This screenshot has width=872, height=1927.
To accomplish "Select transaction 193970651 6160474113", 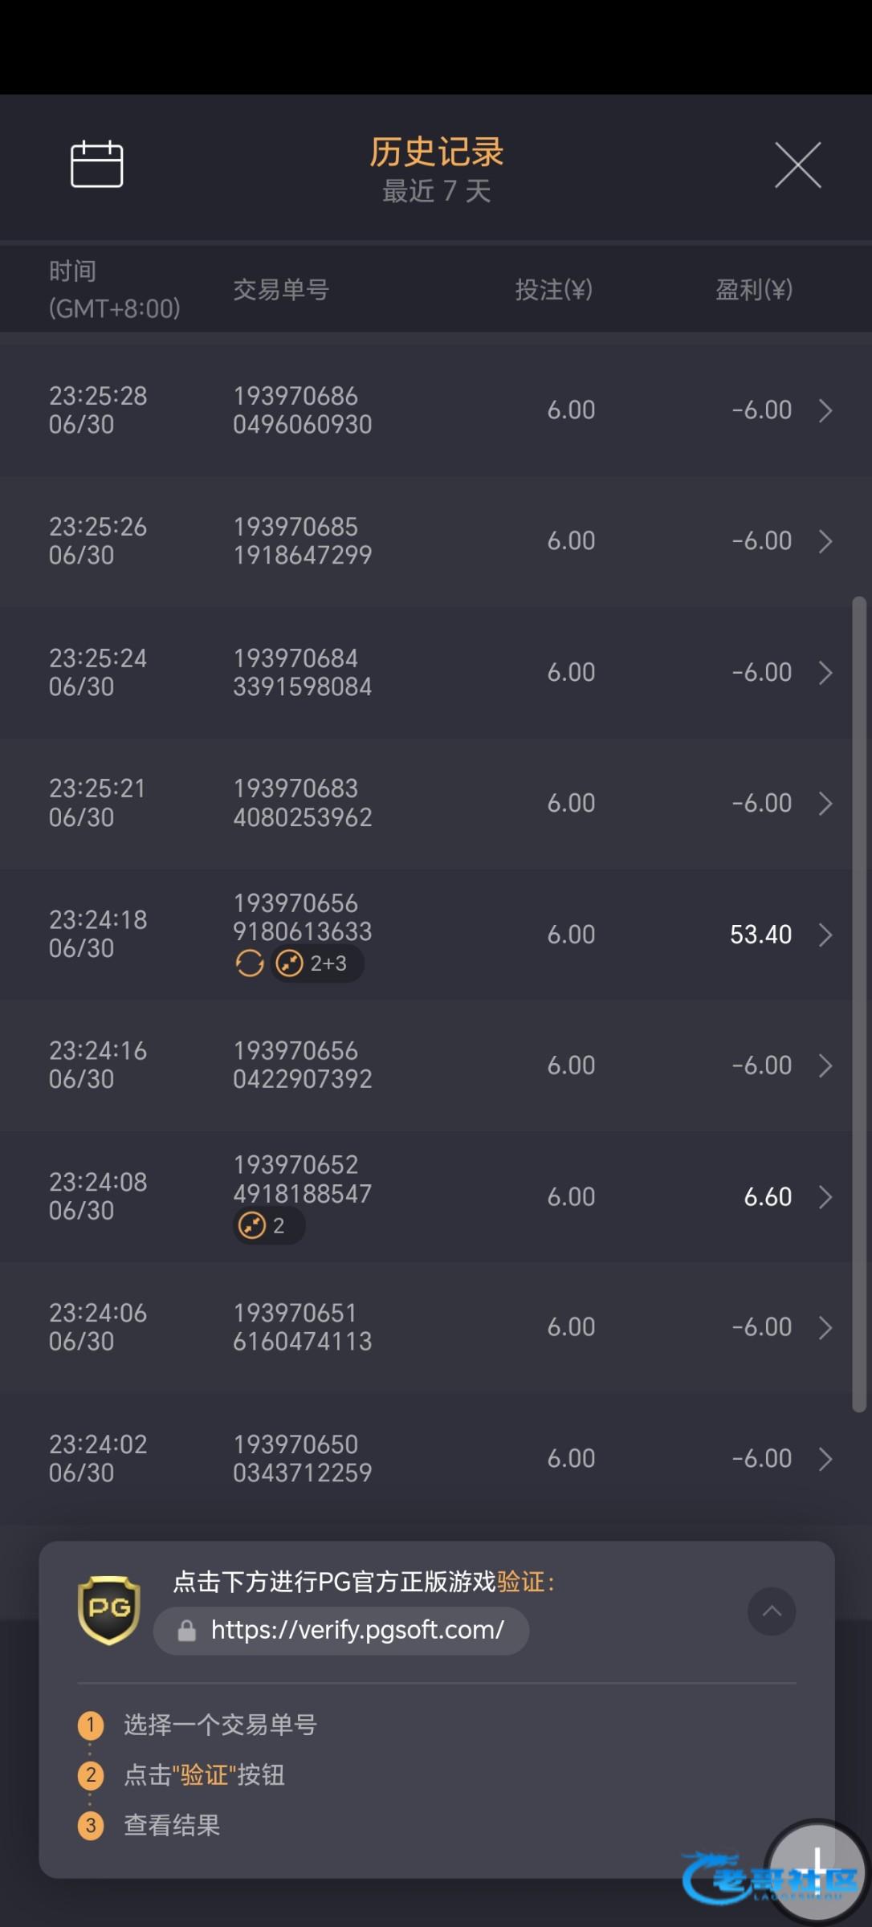I will click(x=302, y=1327).
